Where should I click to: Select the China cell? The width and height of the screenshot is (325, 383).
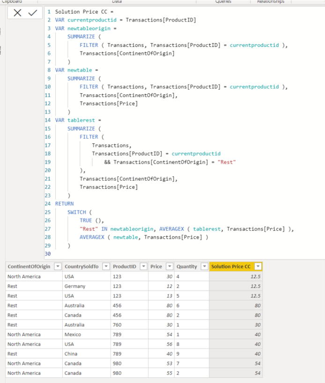(87, 353)
